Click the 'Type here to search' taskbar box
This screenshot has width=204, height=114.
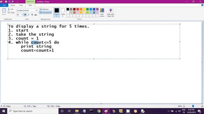point(33,111)
